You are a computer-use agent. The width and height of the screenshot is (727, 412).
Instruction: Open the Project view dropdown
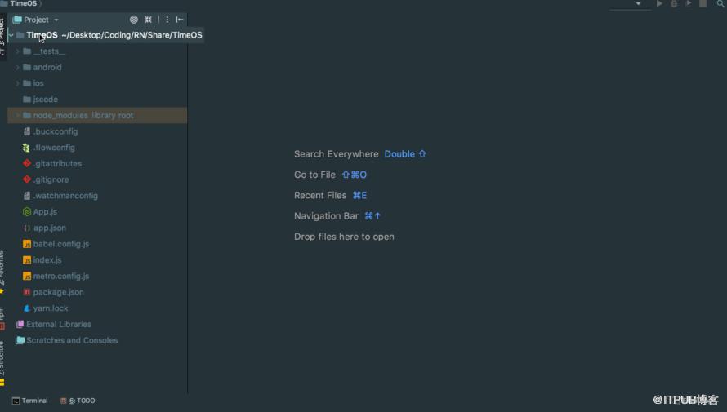coord(36,20)
